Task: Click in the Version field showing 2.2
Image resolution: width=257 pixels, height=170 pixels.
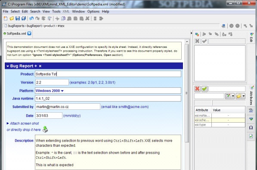Action: [x=52, y=82]
